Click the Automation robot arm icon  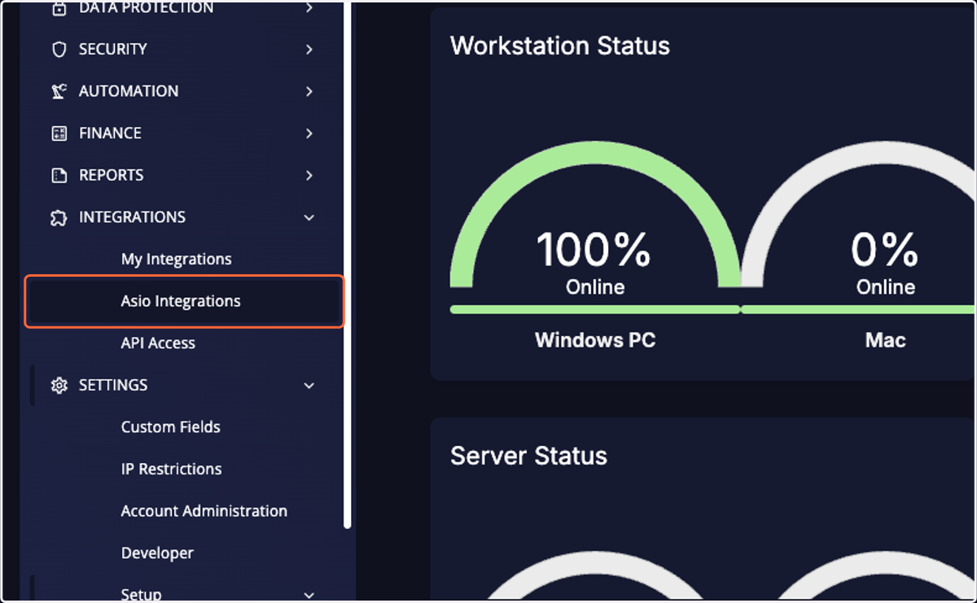point(59,91)
